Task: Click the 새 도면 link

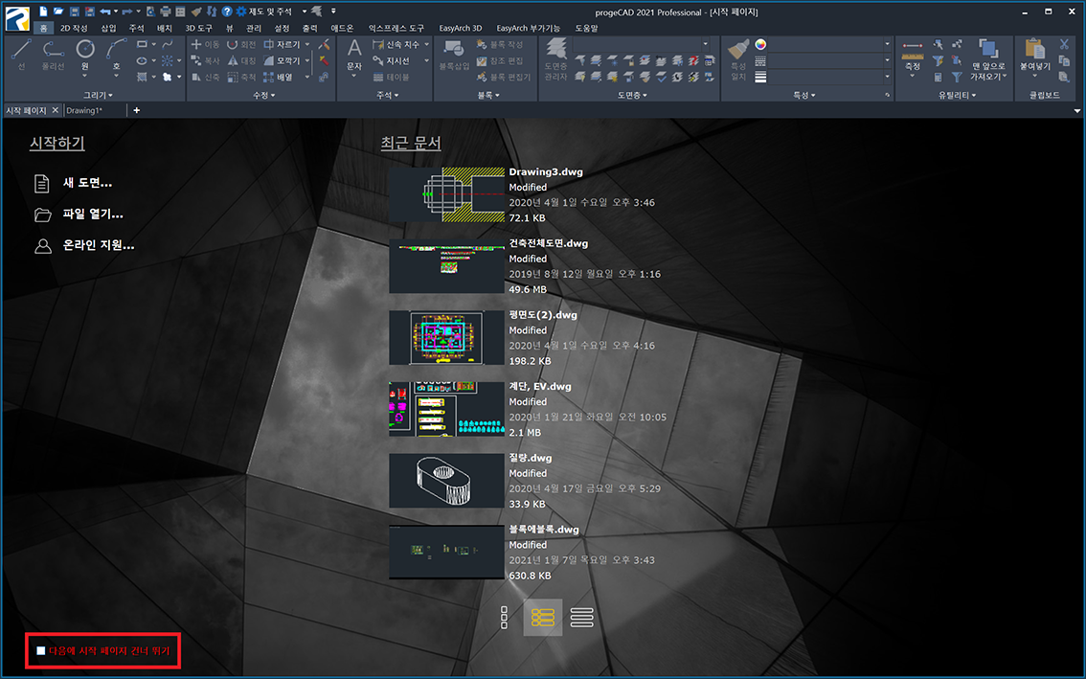Action: coord(87,183)
